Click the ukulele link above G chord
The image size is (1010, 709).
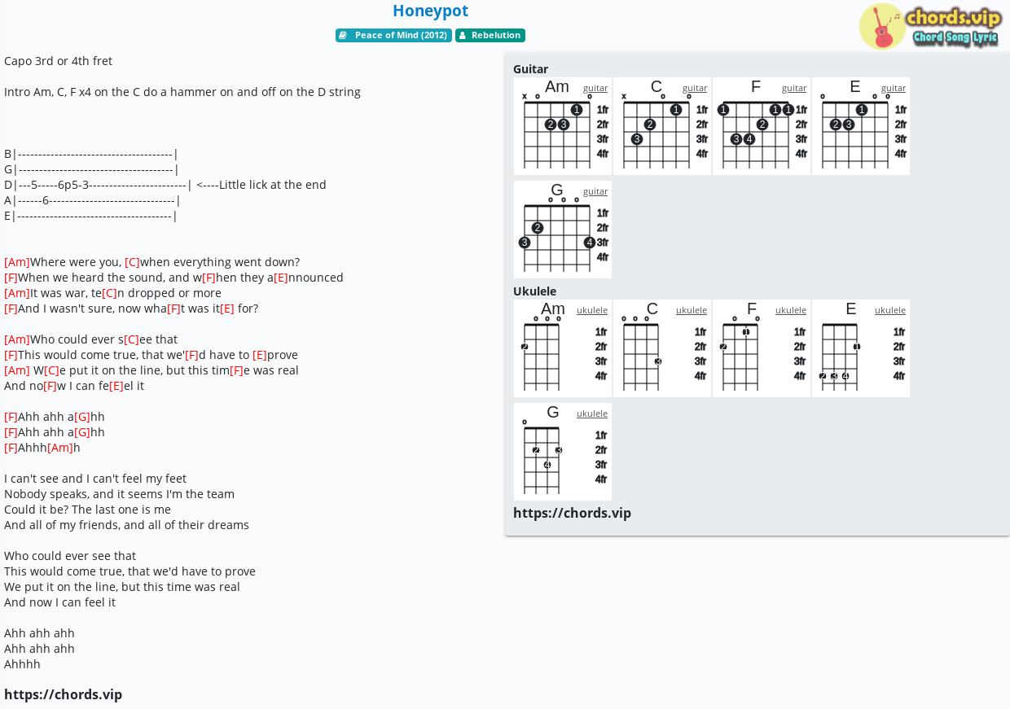click(x=592, y=414)
